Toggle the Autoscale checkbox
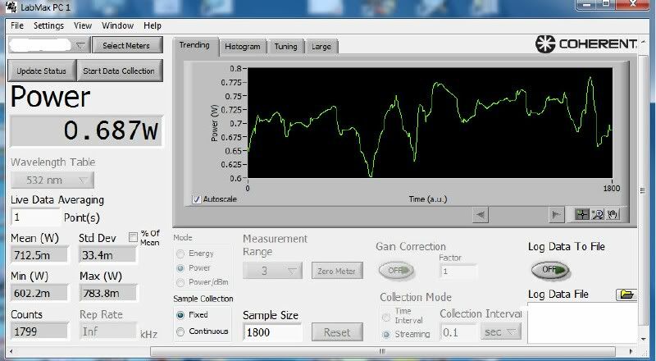This screenshot has width=656, height=361. 196,199
